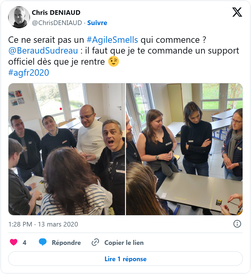Click Lire 1 réponse button

click(126, 259)
